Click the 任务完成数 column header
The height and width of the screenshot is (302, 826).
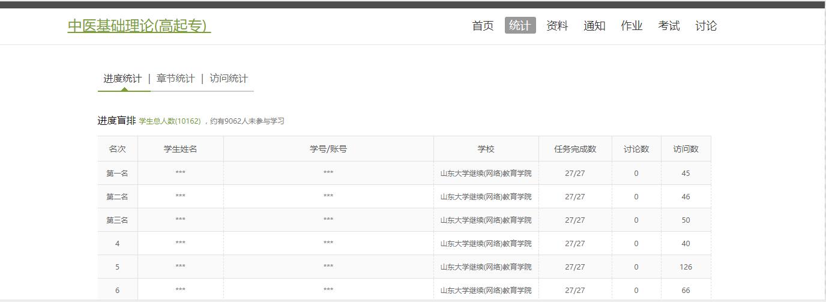tap(575, 149)
